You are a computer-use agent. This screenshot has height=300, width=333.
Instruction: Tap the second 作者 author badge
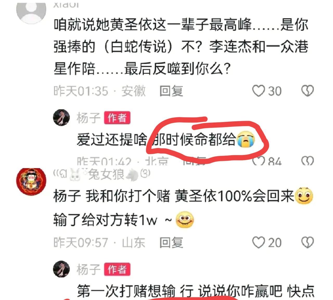[x=117, y=270]
